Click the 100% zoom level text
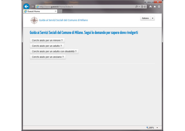The image size is (185, 131). 151,128
